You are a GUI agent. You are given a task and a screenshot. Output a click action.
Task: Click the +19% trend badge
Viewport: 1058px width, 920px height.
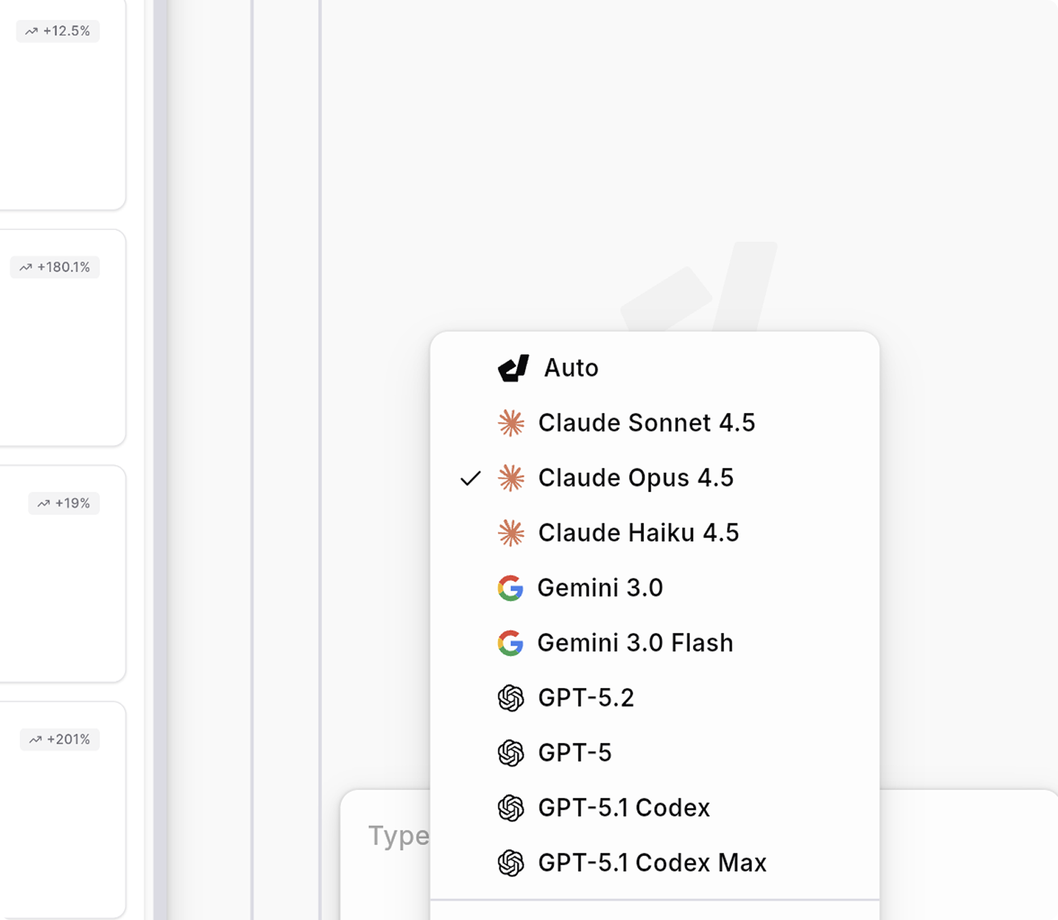(64, 503)
